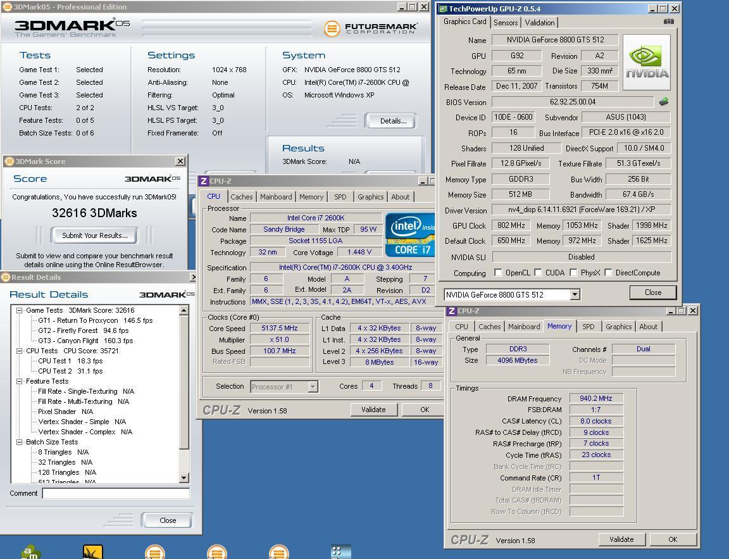Open the second orange 3DMark desktop icon
This screenshot has height=559, width=729.
pyautogui.click(x=216, y=552)
